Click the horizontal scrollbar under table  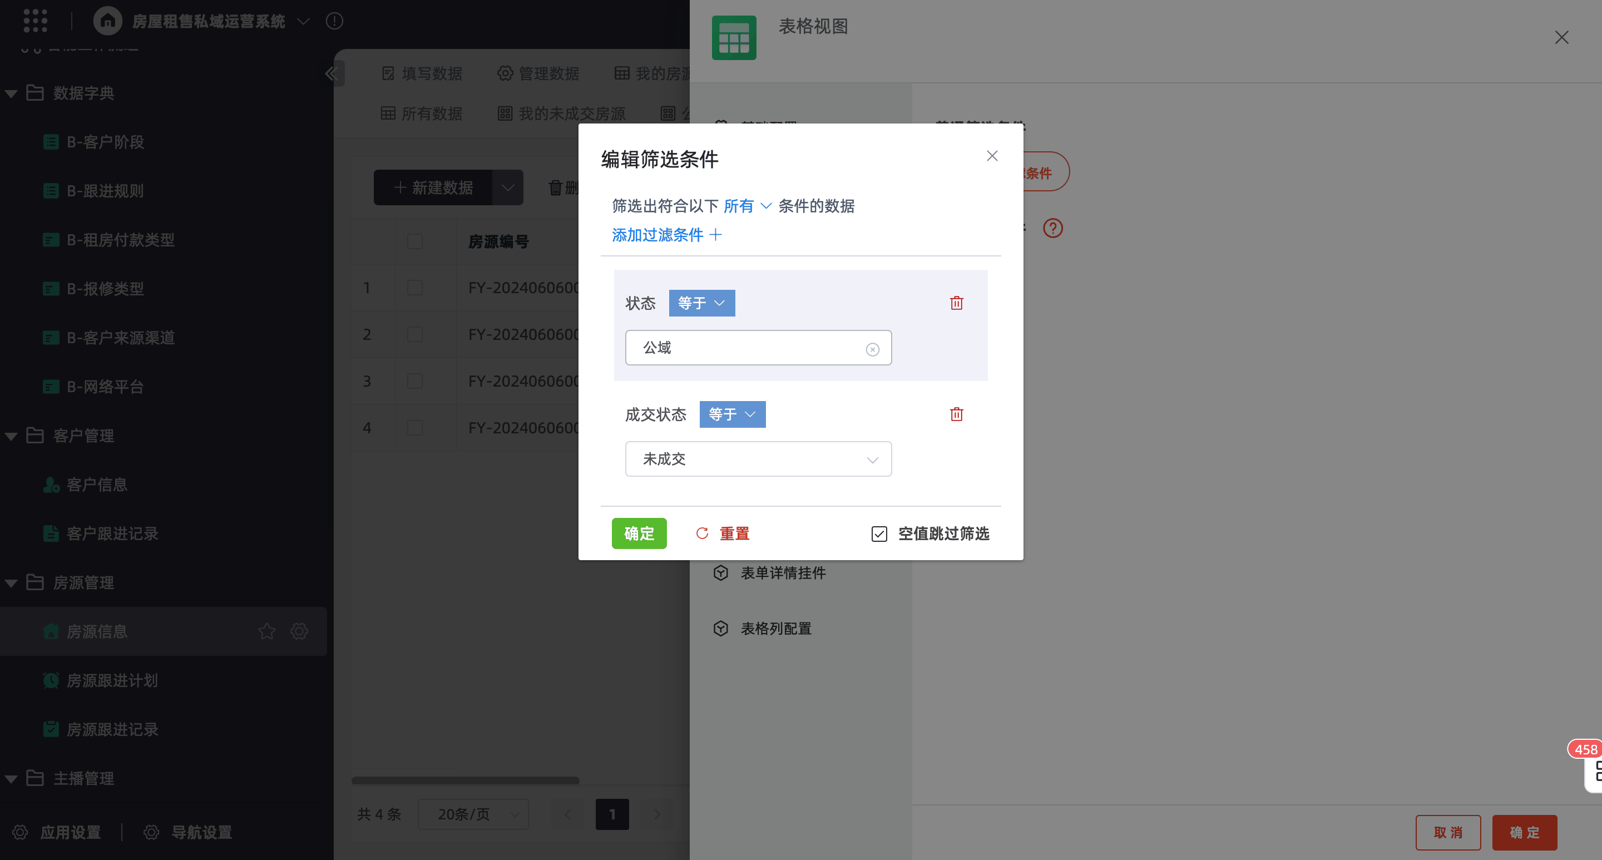464,780
